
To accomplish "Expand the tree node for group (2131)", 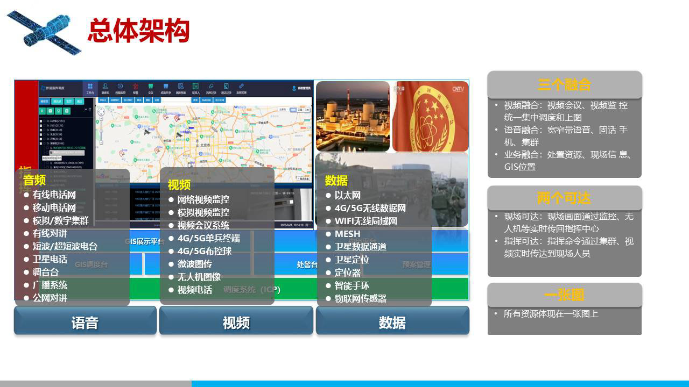I will [41, 121].
